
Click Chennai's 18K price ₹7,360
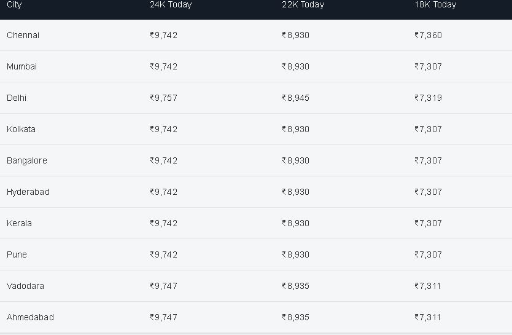click(428, 35)
